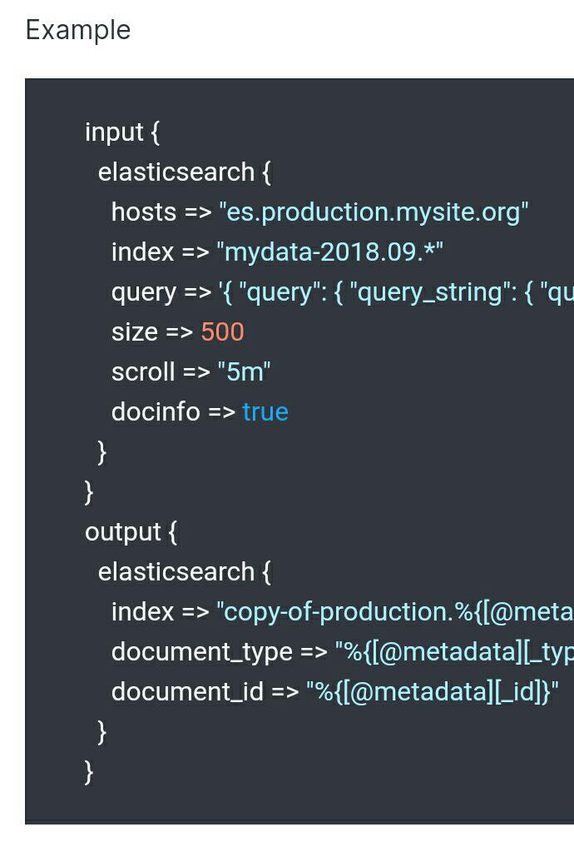Click the query keyword in input block

click(x=144, y=293)
